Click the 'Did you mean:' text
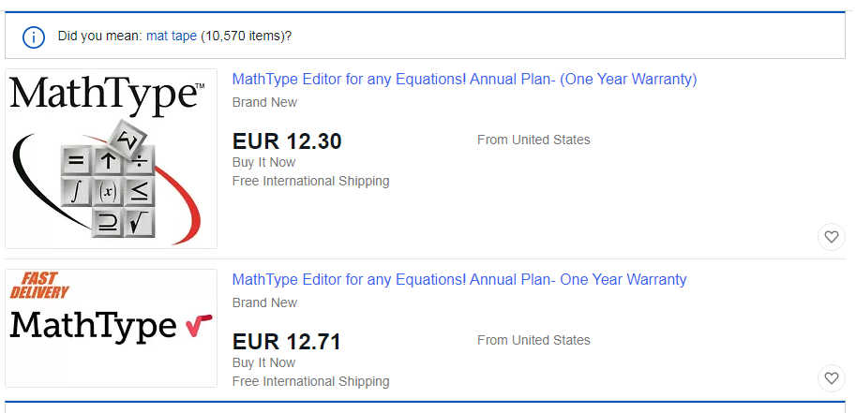The image size is (856, 413). point(99,37)
